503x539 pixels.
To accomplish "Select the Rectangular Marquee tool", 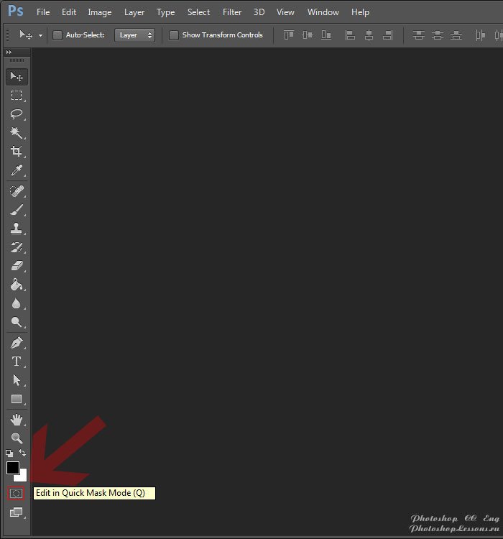I will tap(17, 96).
